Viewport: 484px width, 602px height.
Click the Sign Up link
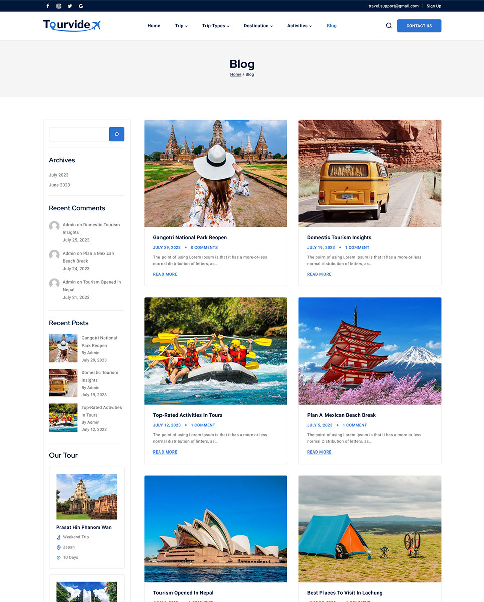point(434,6)
